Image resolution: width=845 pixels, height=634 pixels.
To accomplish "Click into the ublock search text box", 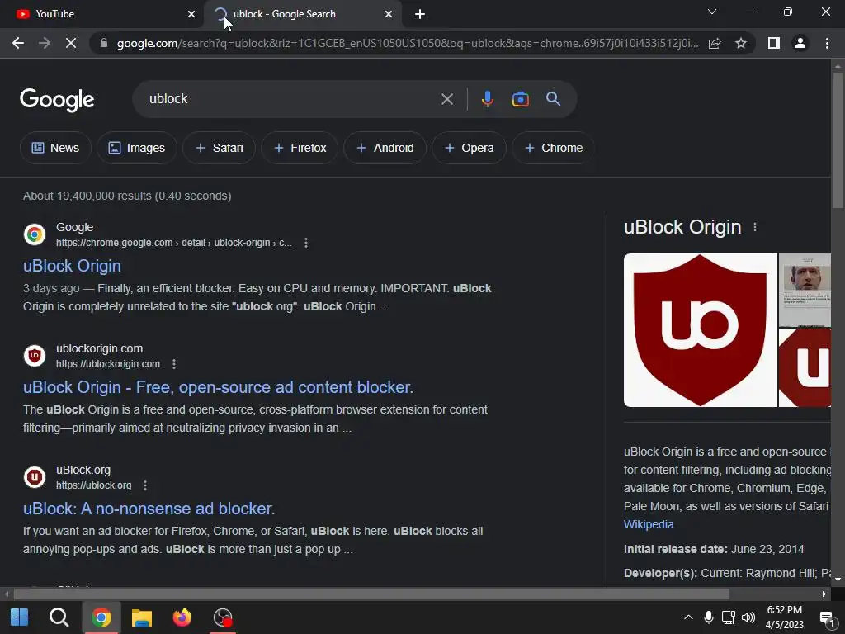I will click(x=291, y=99).
